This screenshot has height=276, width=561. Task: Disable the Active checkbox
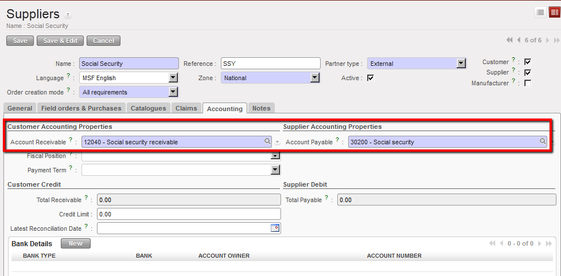[x=371, y=78]
